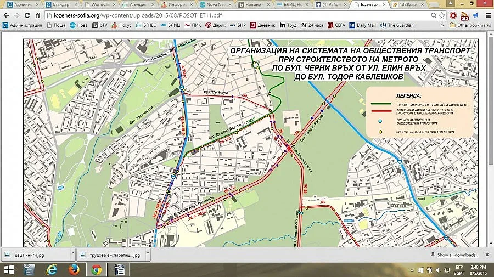
Task: Click the browser Back arrow button
Action: (x=8, y=15)
